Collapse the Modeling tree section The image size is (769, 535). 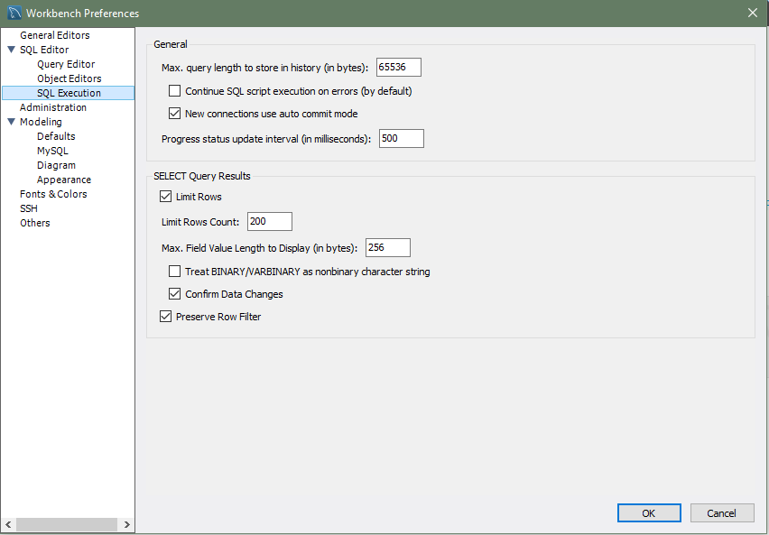[9, 121]
